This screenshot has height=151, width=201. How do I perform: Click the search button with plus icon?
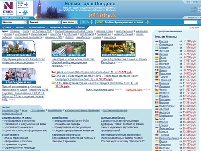(87, 22)
